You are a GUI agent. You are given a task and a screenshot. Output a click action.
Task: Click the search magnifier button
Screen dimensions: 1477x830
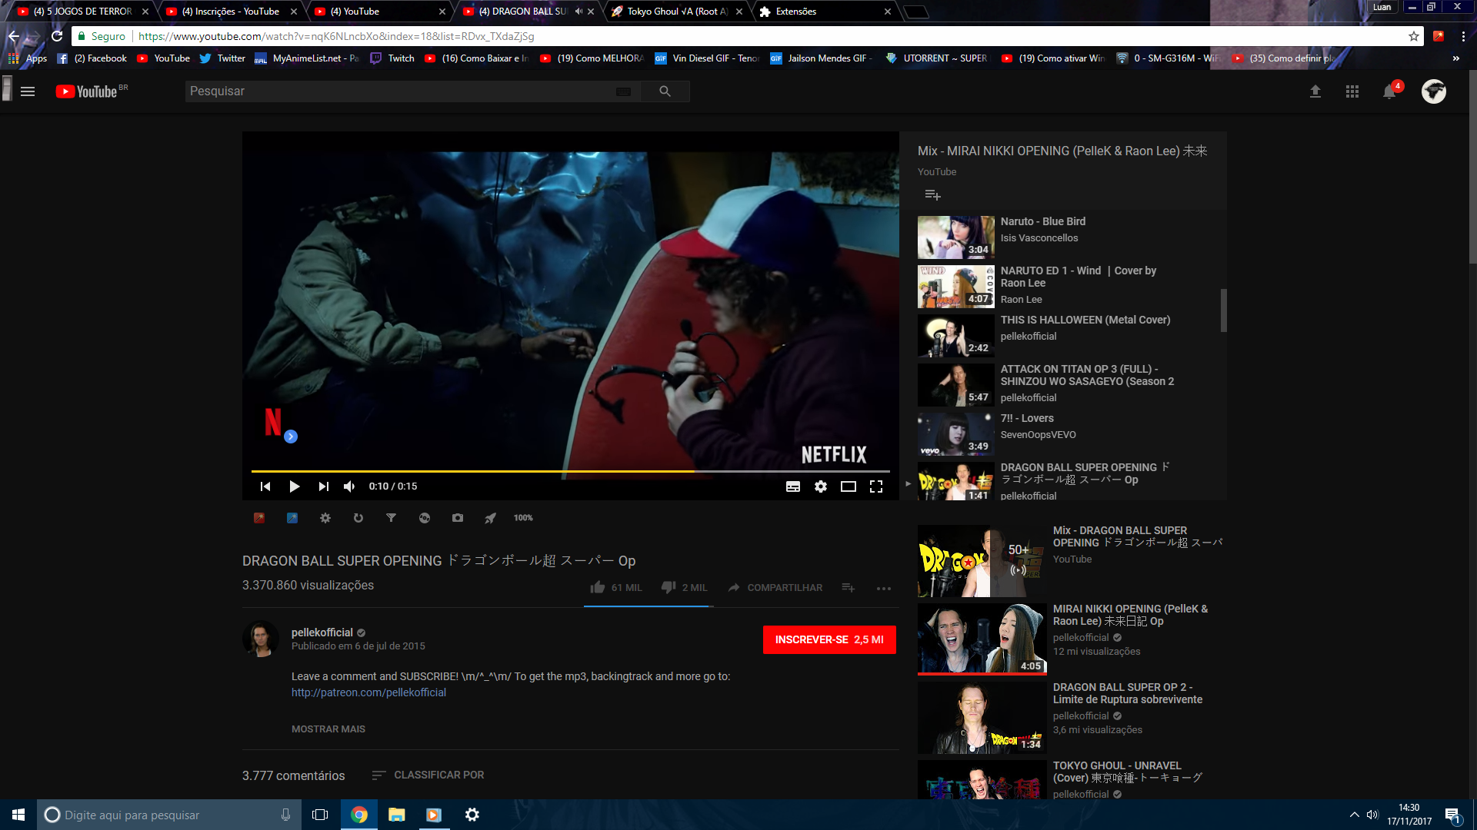[665, 91]
